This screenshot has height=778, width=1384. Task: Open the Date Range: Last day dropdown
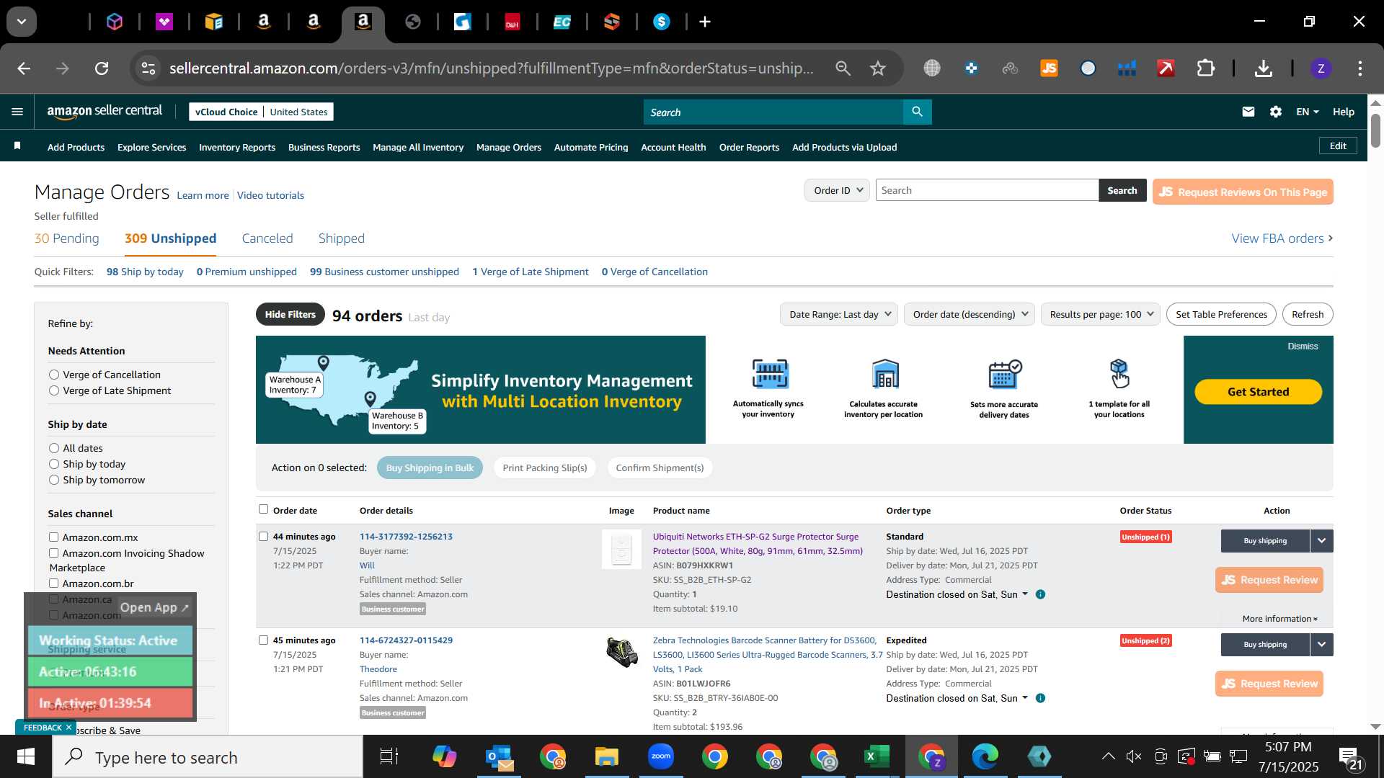(838, 314)
